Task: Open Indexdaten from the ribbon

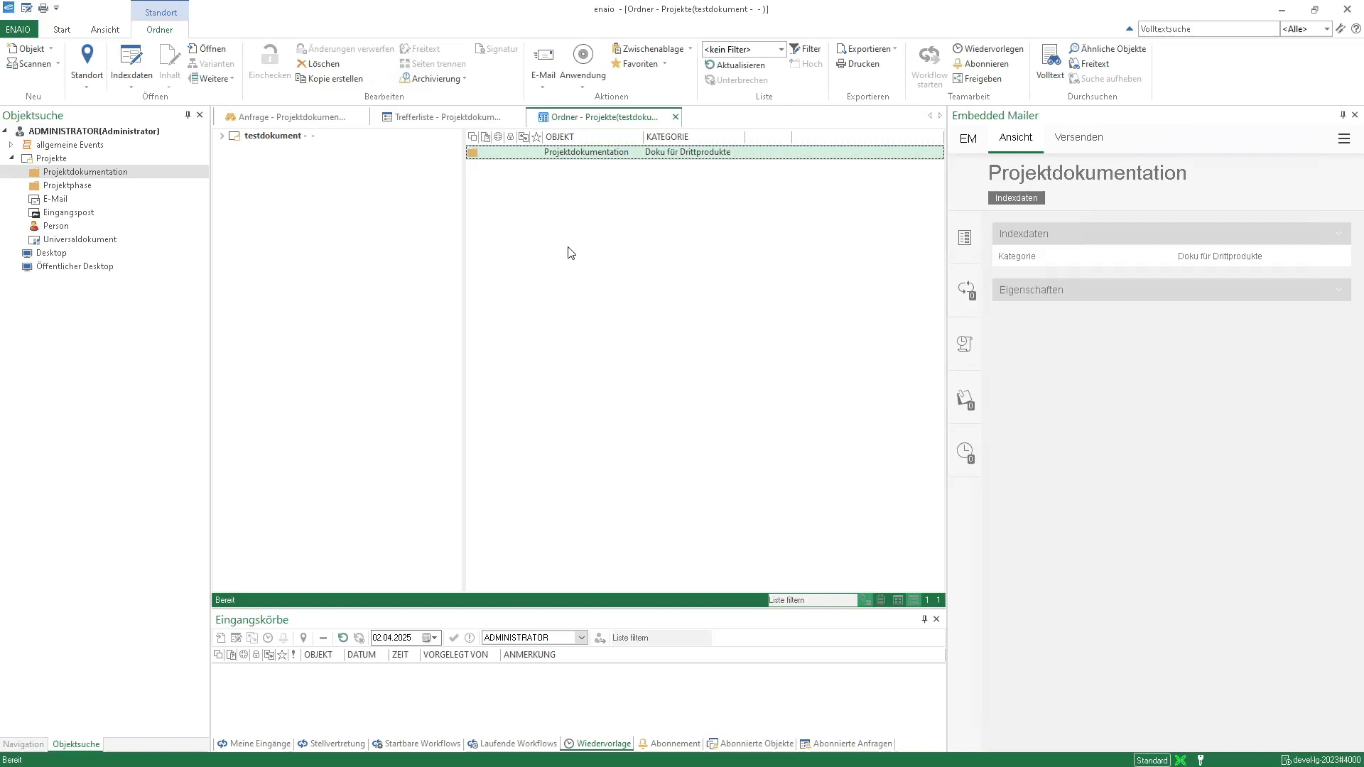Action: [131, 62]
